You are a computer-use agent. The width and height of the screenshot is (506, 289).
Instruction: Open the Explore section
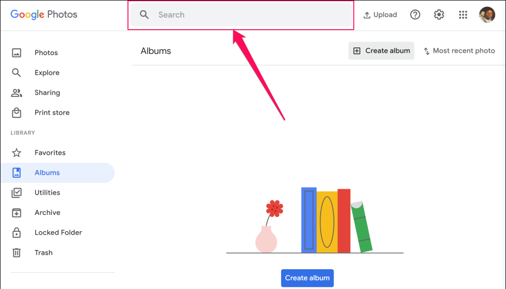[x=47, y=73]
